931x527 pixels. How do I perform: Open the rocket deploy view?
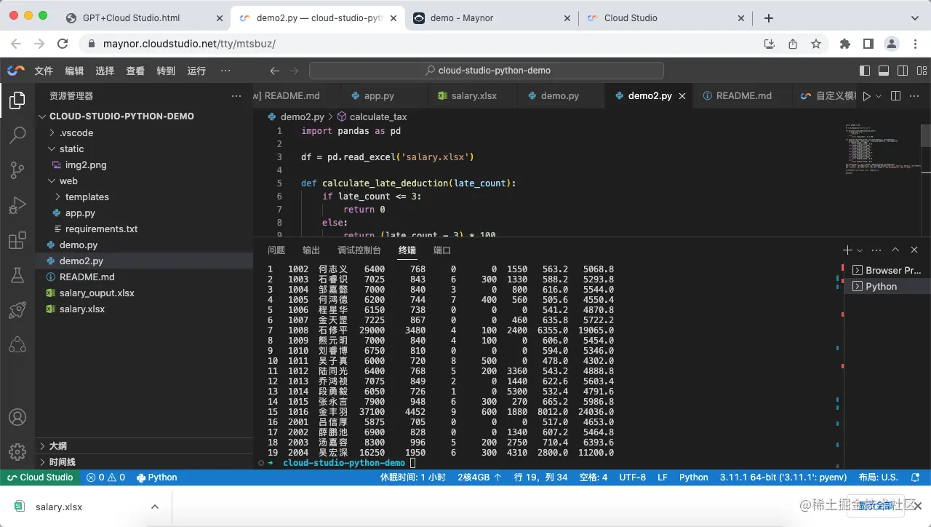[x=17, y=310]
